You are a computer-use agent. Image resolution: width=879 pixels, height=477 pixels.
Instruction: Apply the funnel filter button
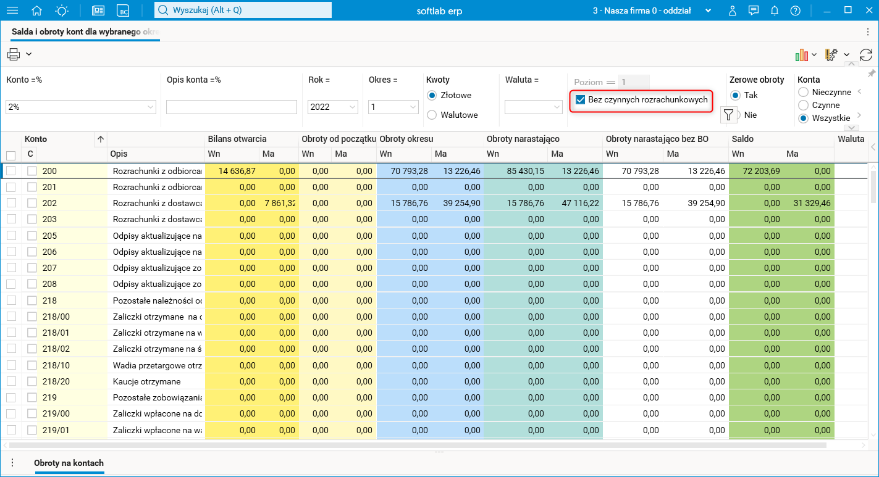(729, 115)
